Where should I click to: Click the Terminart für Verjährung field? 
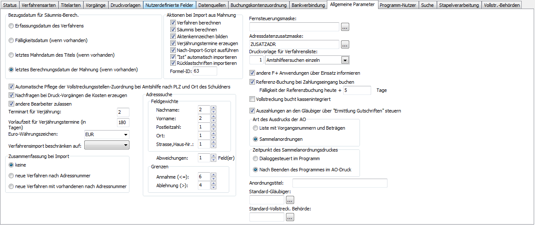123,112
